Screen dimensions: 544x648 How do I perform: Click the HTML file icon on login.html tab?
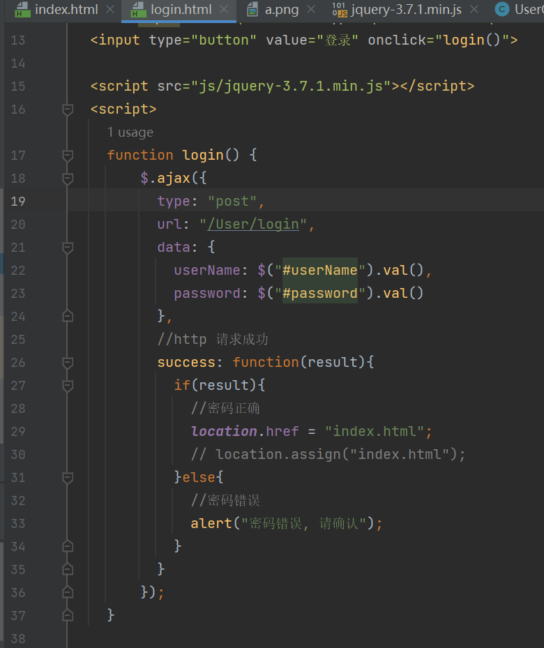[138, 10]
